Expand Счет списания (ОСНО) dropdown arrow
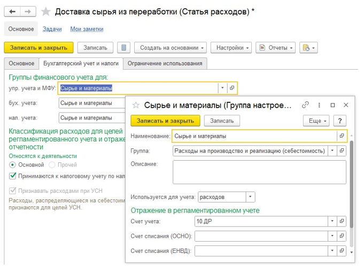Viewport: 364px width, 270px height. (x=332, y=236)
